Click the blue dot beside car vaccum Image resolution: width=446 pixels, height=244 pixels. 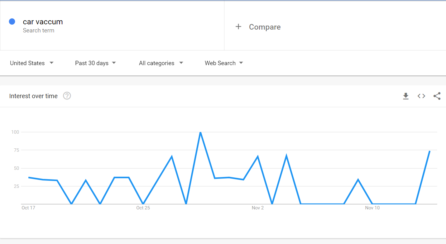12,22
